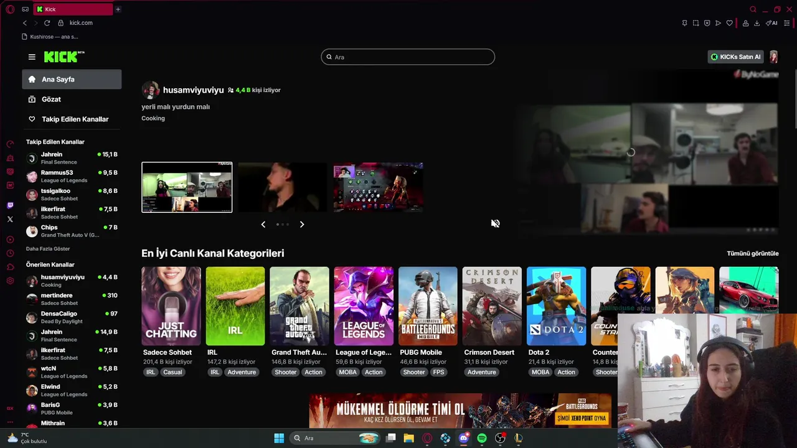Image resolution: width=797 pixels, height=448 pixels.
Task: Expand Daha Fazla Göster in followed channels
Action: tap(48, 249)
